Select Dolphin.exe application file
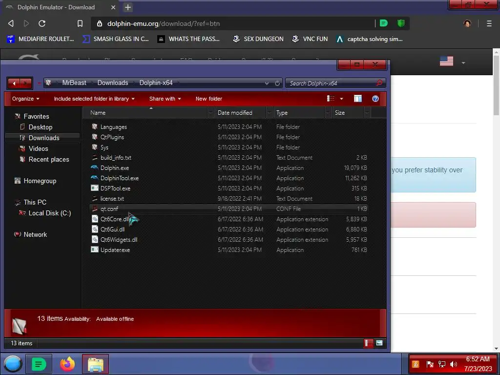The height and width of the screenshot is (375, 500). [x=114, y=168]
